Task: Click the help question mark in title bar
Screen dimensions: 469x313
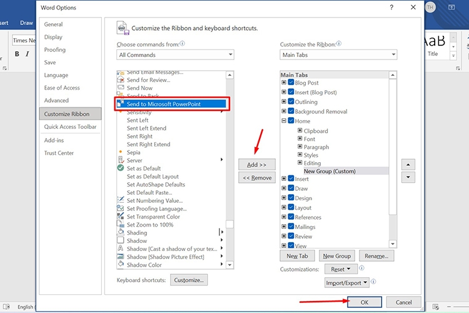Action: pyautogui.click(x=391, y=8)
